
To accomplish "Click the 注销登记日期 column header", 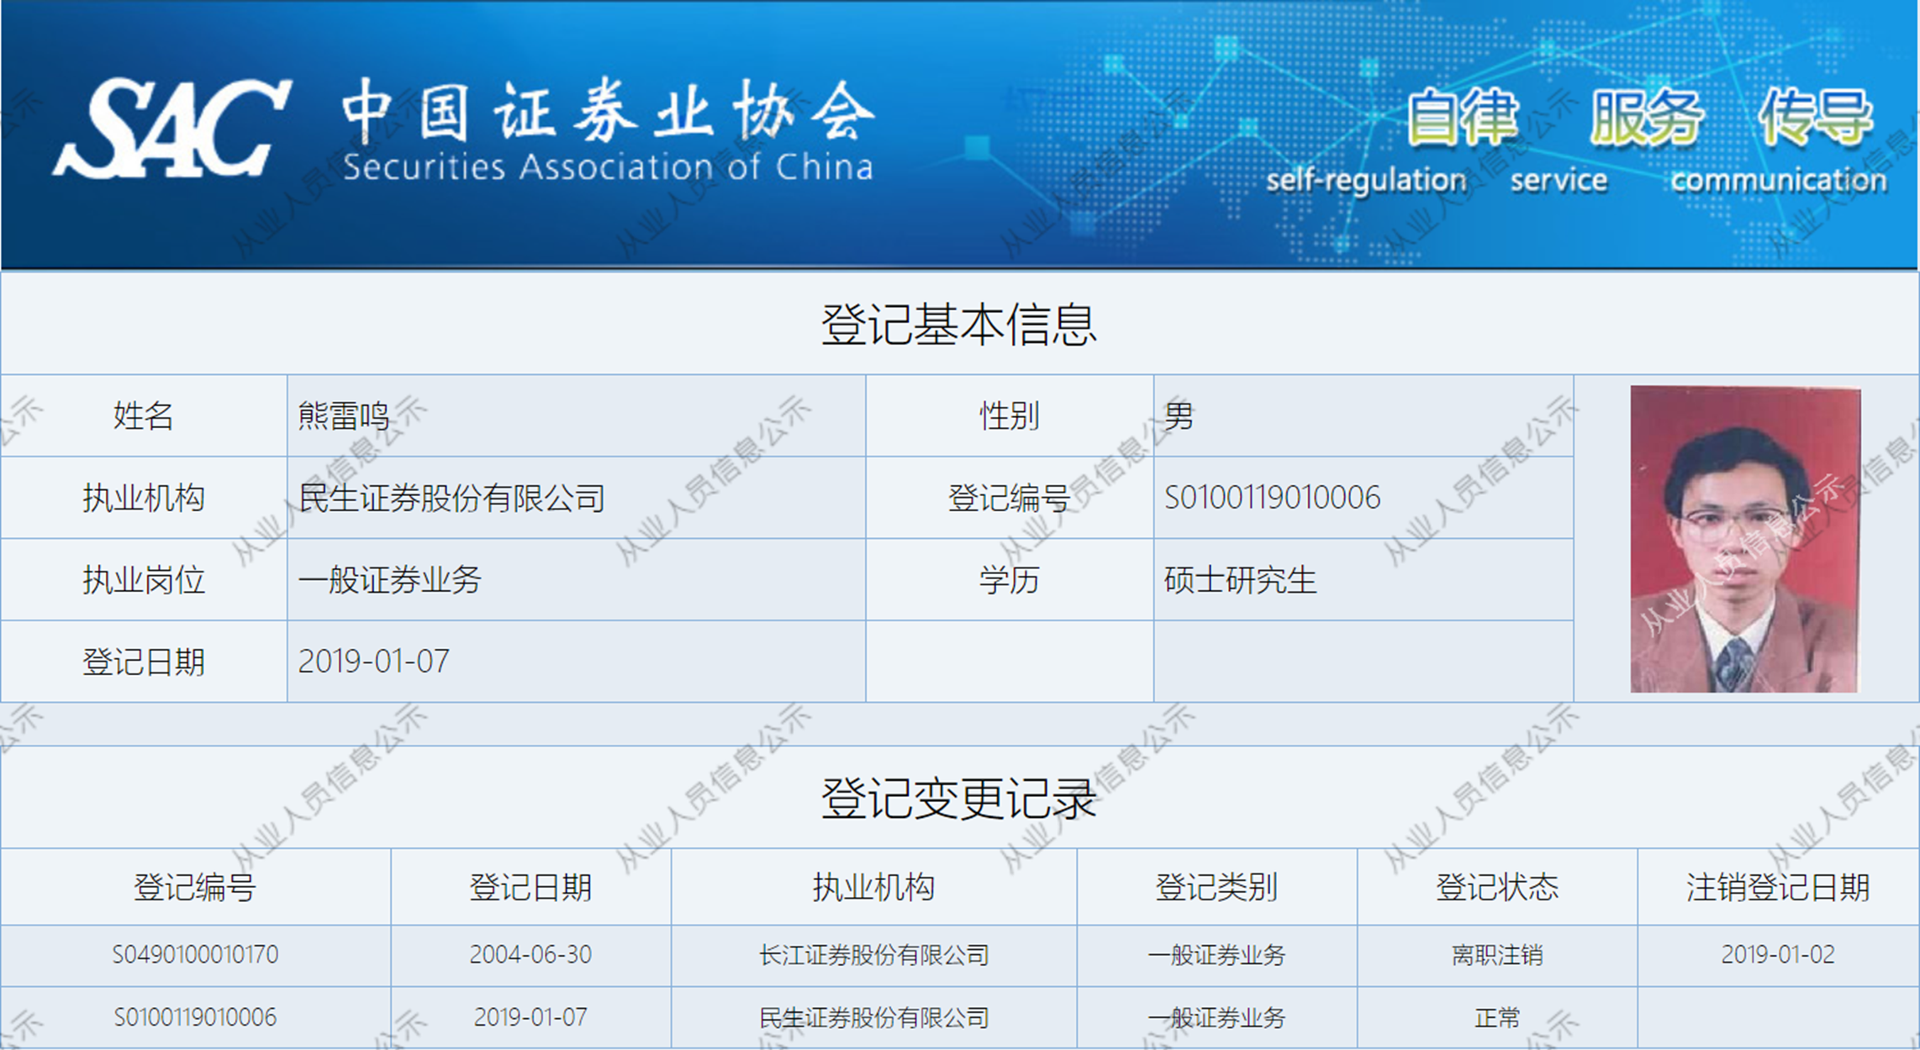I will (x=1777, y=888).
